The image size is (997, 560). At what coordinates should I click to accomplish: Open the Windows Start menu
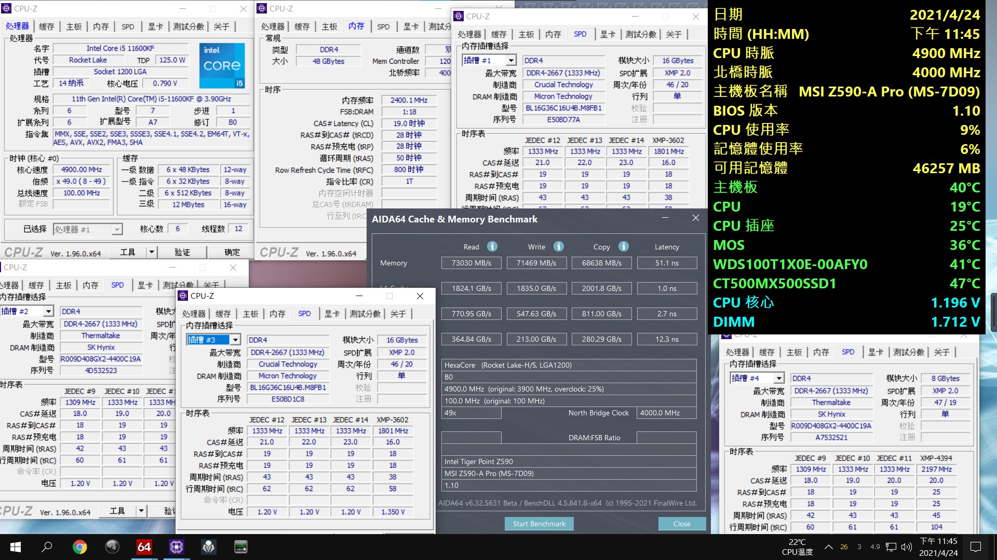point(15,547)
